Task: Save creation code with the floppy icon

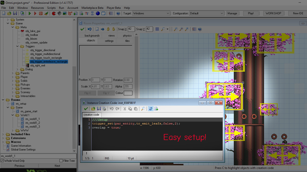Action: (x=99, y=109)
